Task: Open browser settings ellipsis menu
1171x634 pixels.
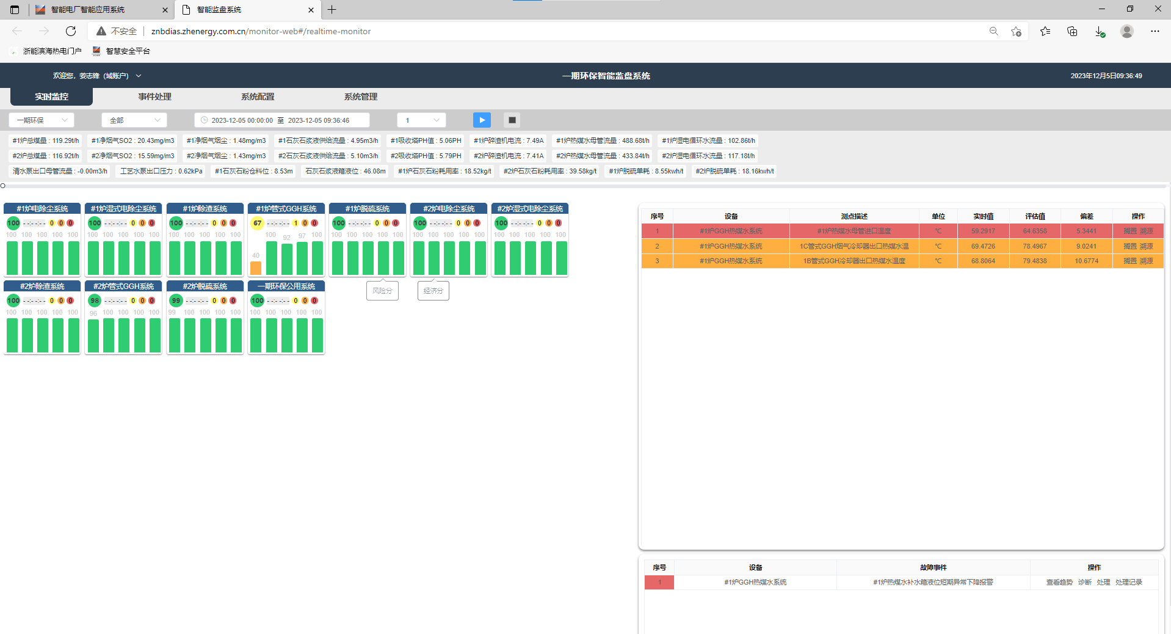Action: [x=1155, y=31]
